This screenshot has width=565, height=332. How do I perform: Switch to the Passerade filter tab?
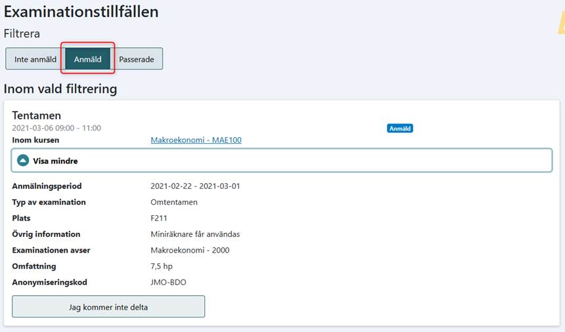pos(137,59)
